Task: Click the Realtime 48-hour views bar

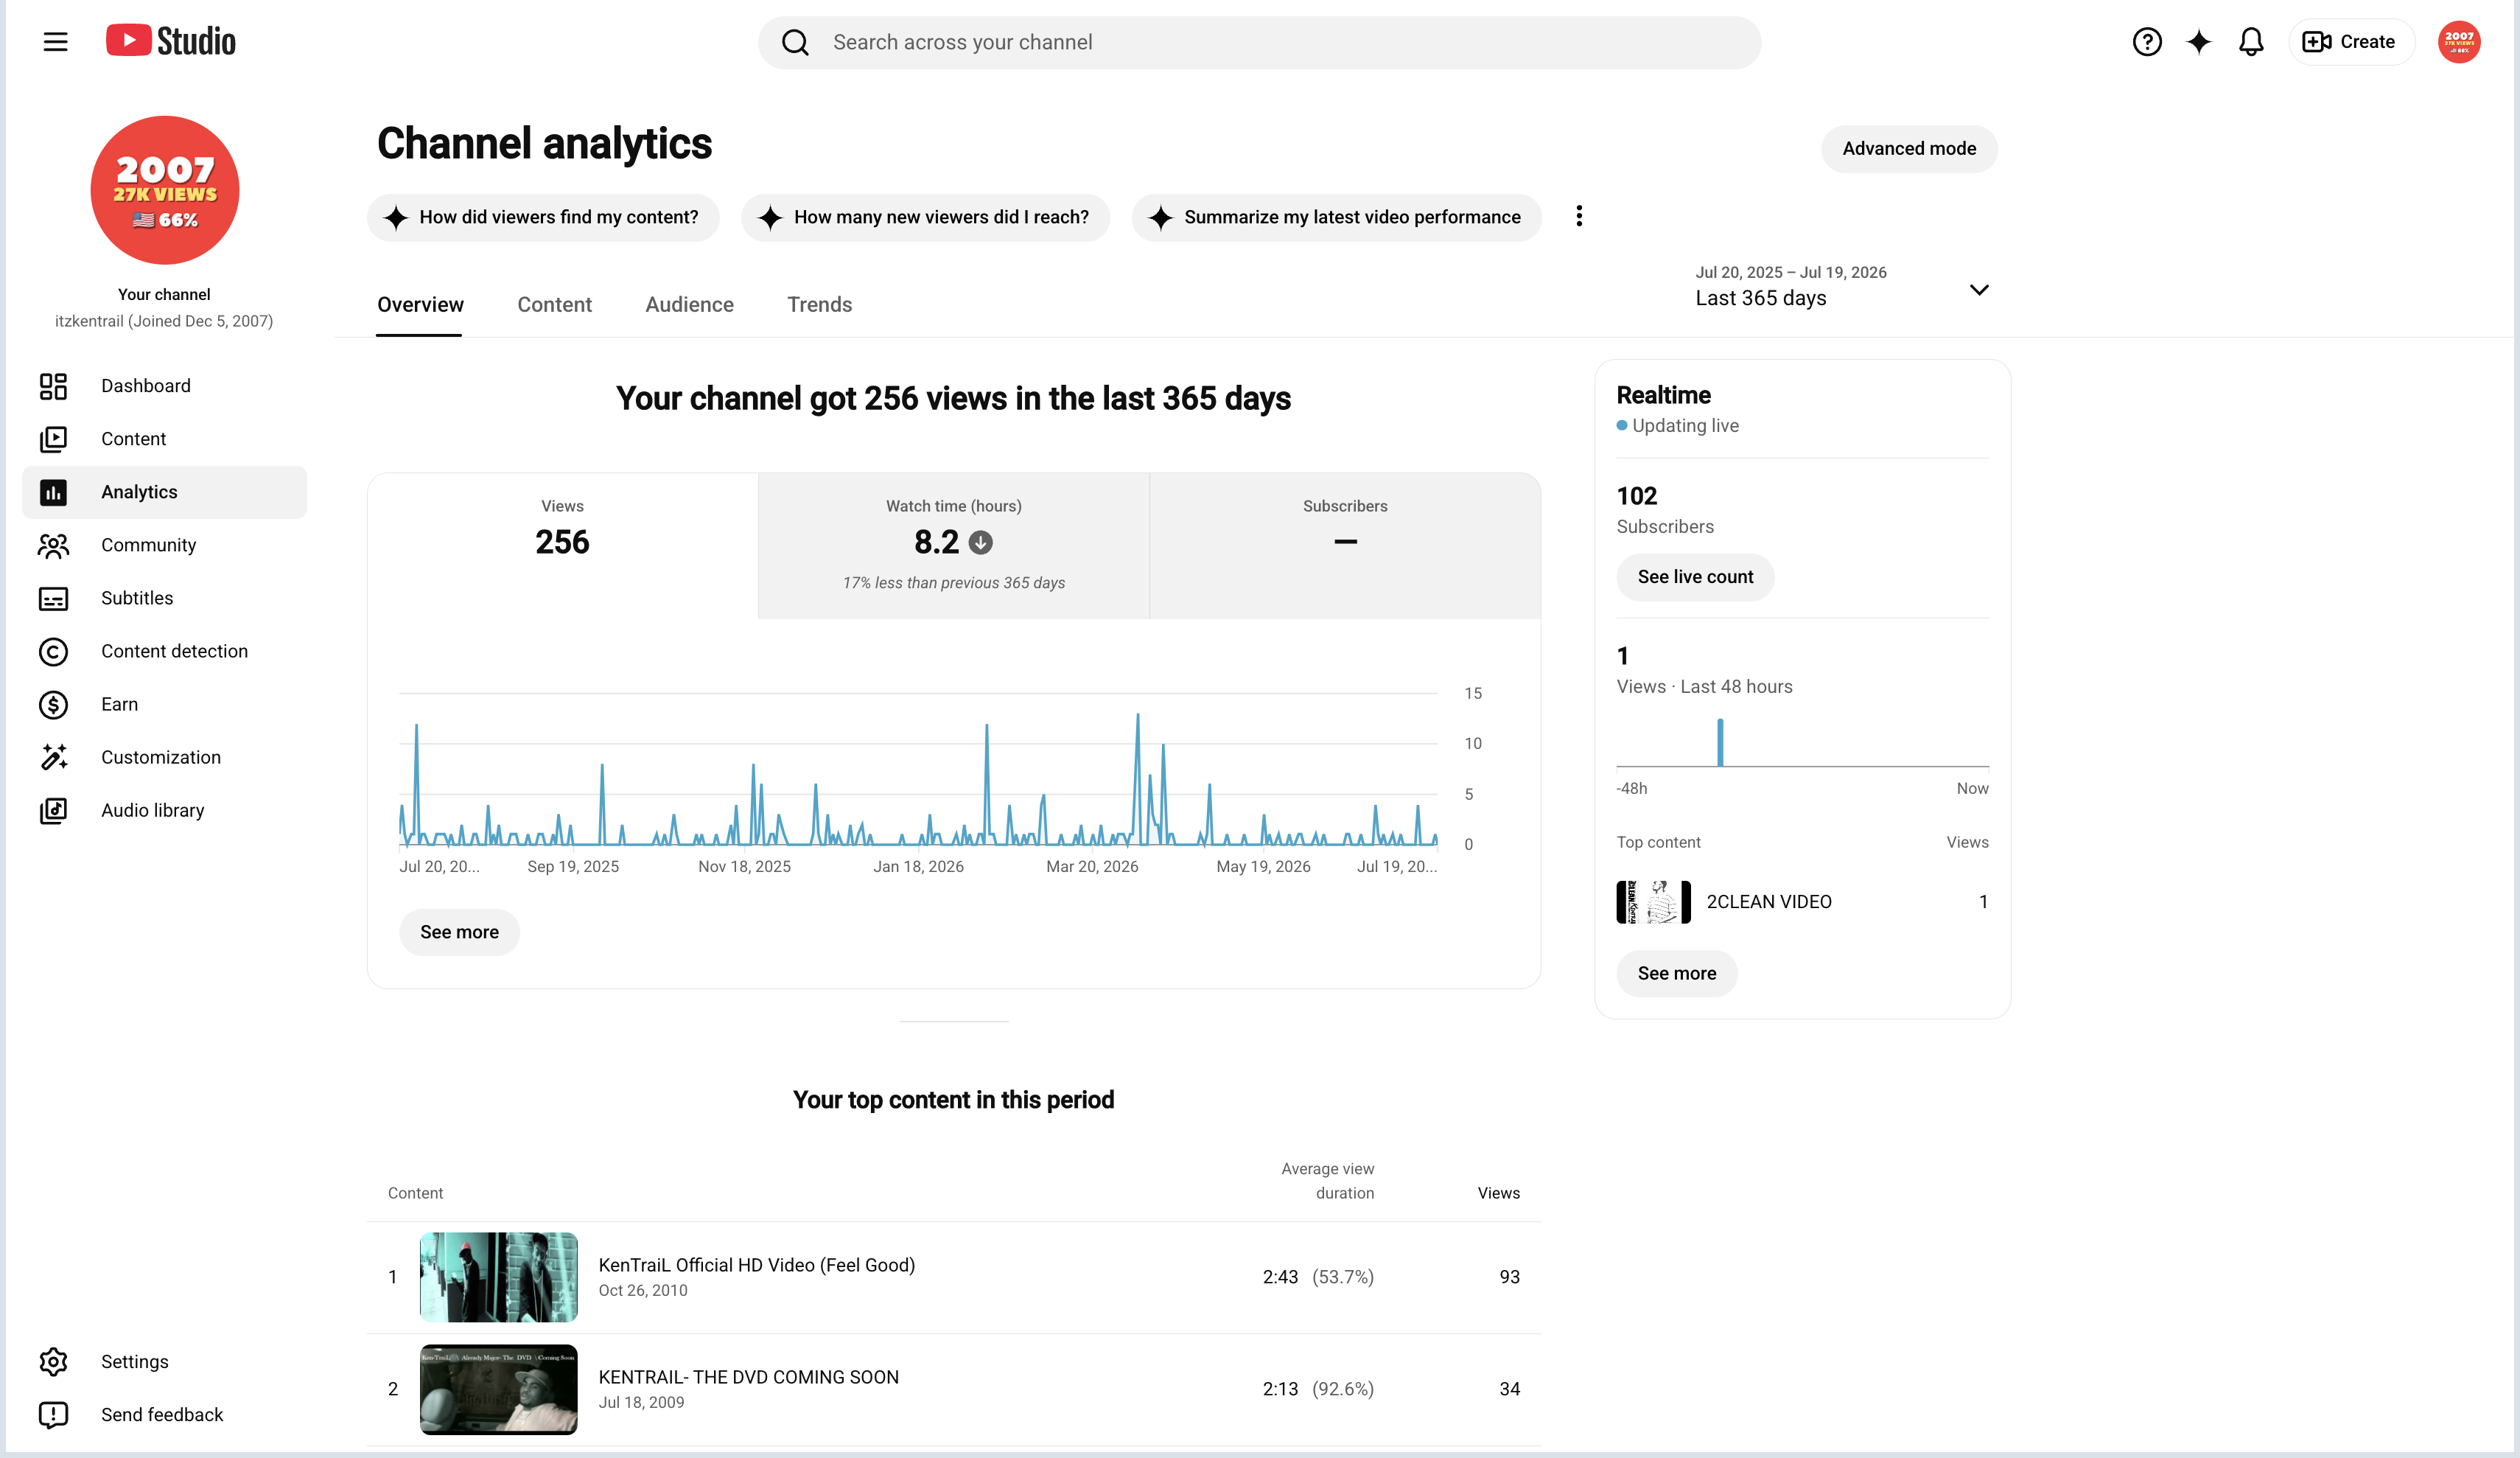Action: pos(1720,742)
